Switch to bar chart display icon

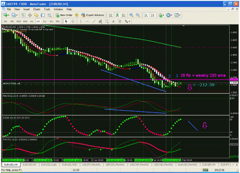pos(111,15)
